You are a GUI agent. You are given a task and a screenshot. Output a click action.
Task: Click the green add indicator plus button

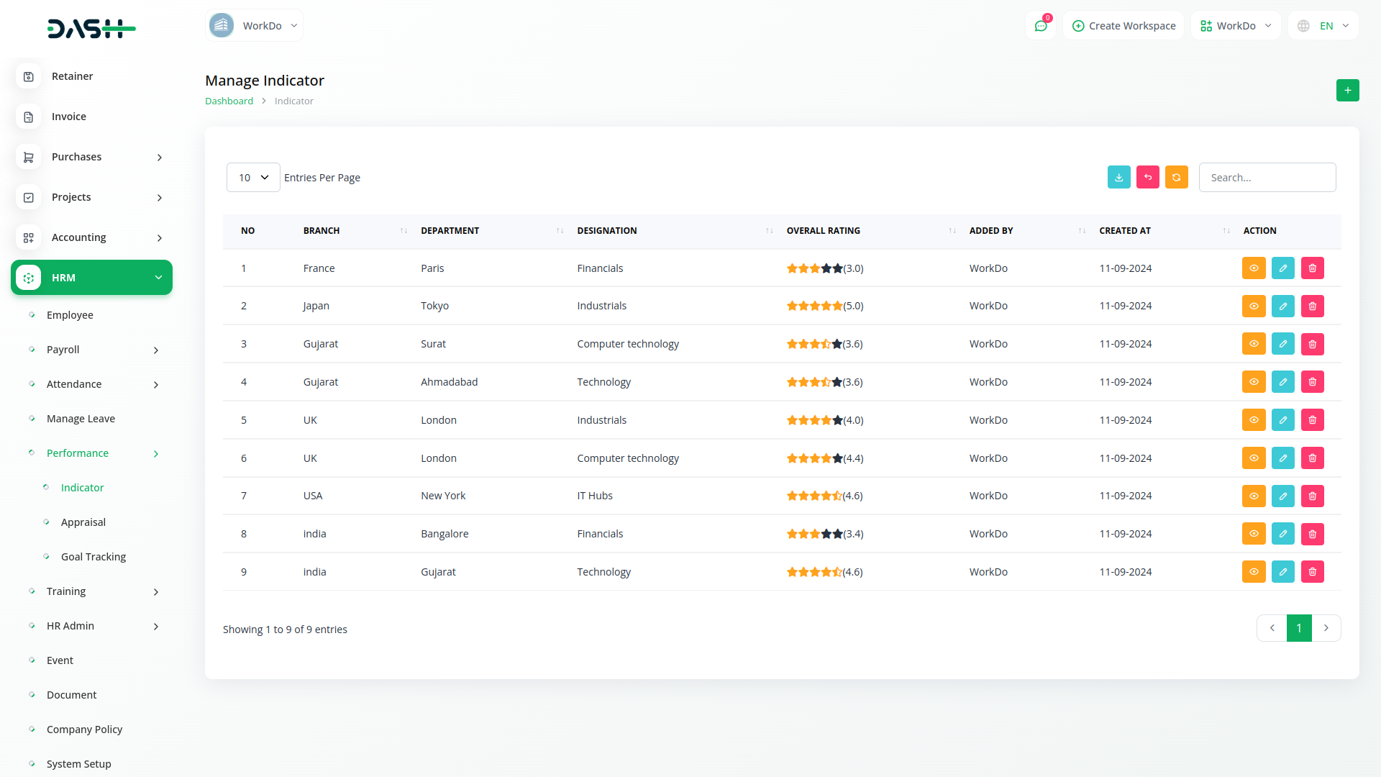click(1347, 91)
